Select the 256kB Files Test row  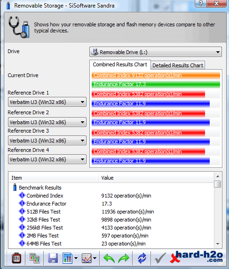coord(111,228)
